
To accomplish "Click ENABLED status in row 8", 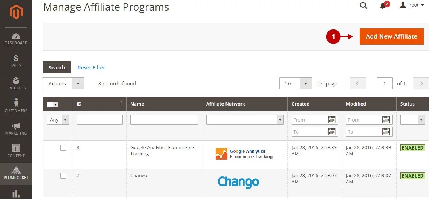I will pyautogui.click(x=413, y=148).
